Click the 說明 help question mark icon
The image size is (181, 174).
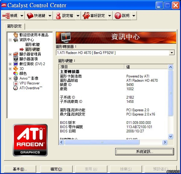(118, 16)
